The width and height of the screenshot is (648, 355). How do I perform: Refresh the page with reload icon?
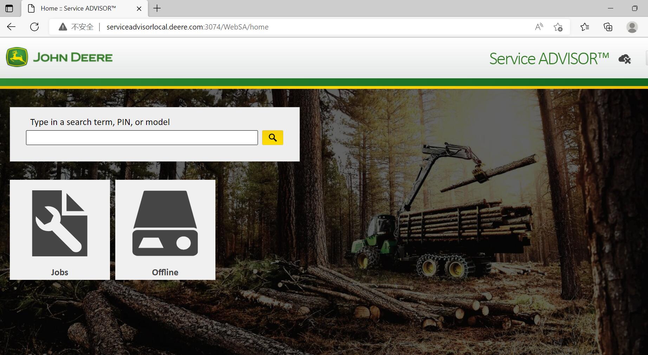click(34, 27)
